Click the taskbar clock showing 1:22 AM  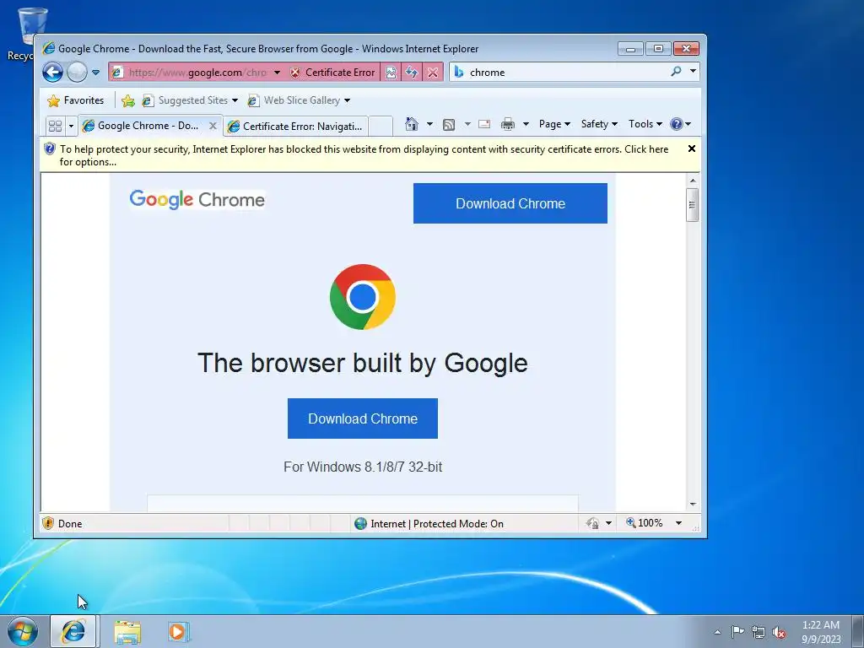(820, 632)
